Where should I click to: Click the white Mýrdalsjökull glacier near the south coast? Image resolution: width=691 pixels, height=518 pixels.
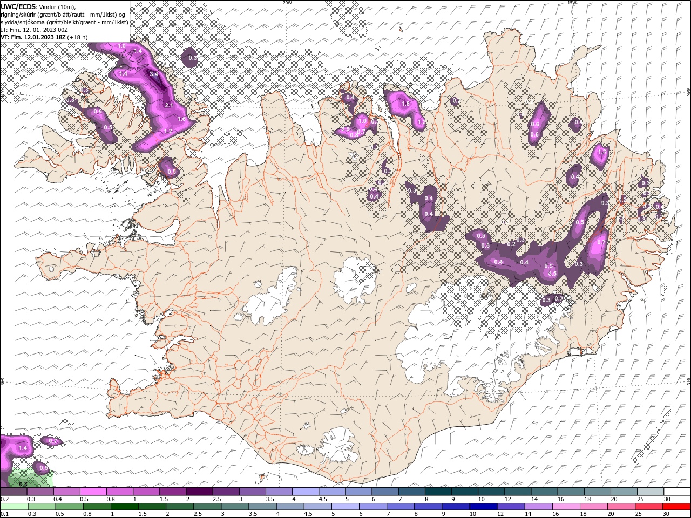coord(337,445)
